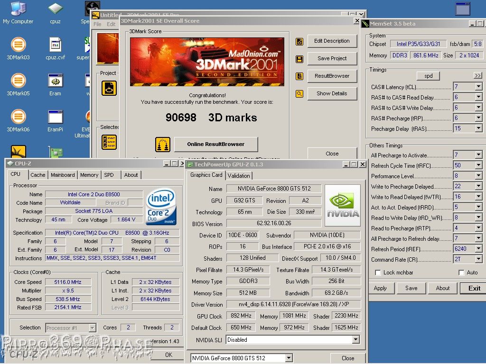Open the CAS# Latency (tCL) dropdown
This screenshot has height=364, width=486.
coord(478,87)
